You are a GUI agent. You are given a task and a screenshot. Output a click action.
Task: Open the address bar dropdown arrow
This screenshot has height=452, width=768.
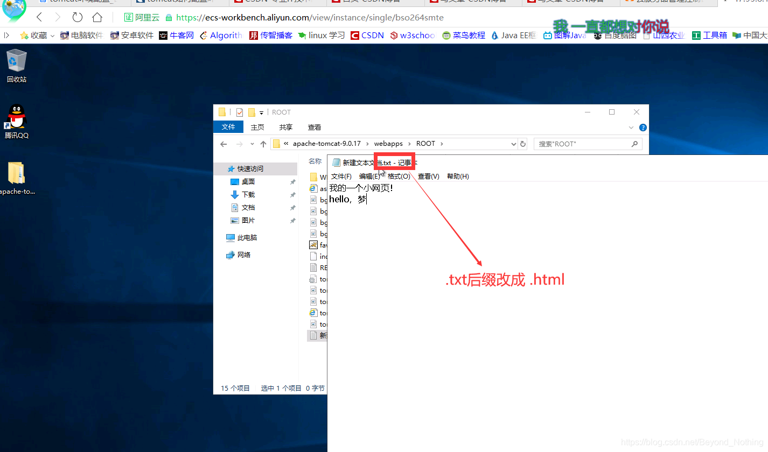[513, 144]
